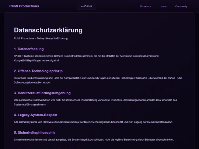The height and width of the screenshot is (149, 199).
Task: Click the Datenschutzerklärung page heading
Action: [x=48, y=30]
